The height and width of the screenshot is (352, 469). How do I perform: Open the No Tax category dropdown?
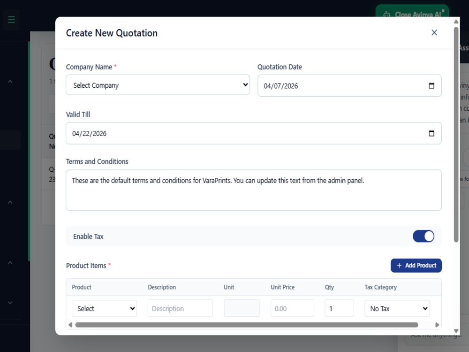coord(397,308)
